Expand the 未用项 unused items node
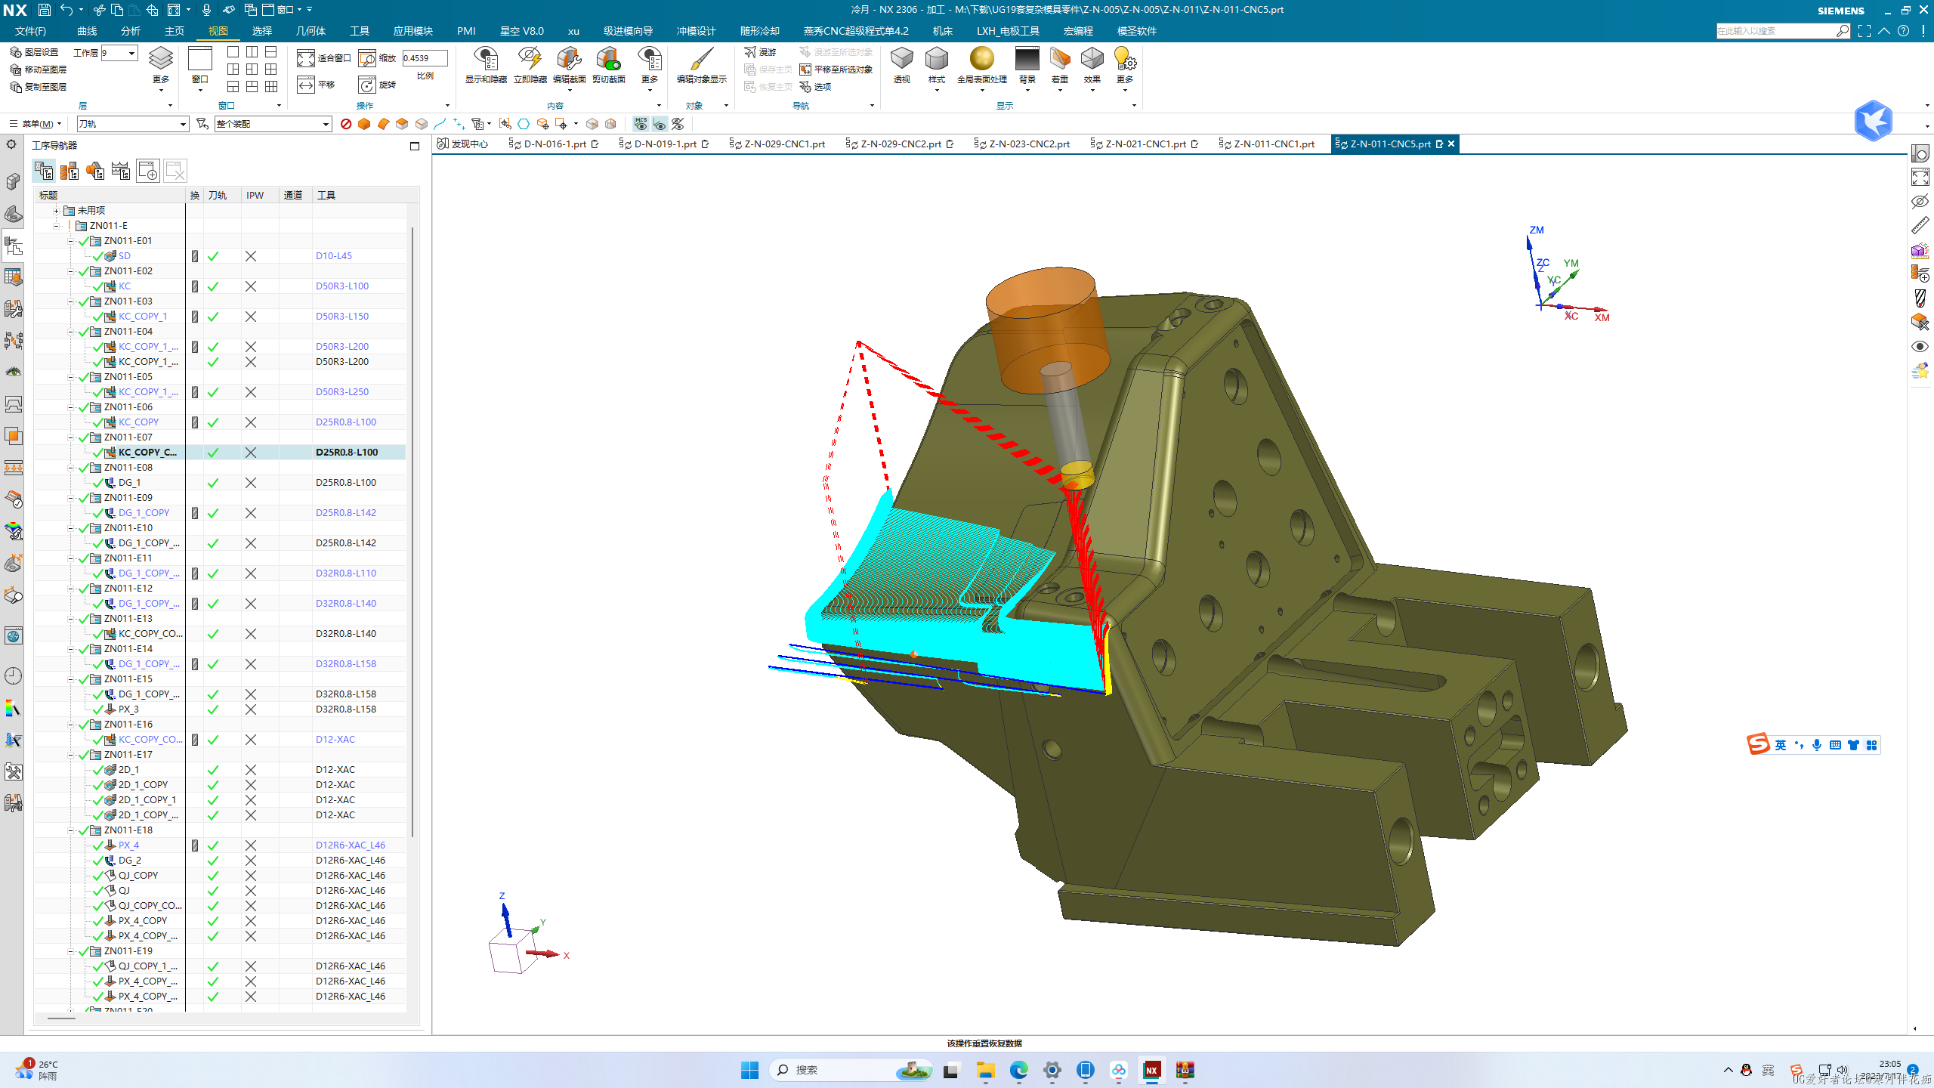Image resolution: width=1934 pixels, height=1088 pixels. pos(56,211)
